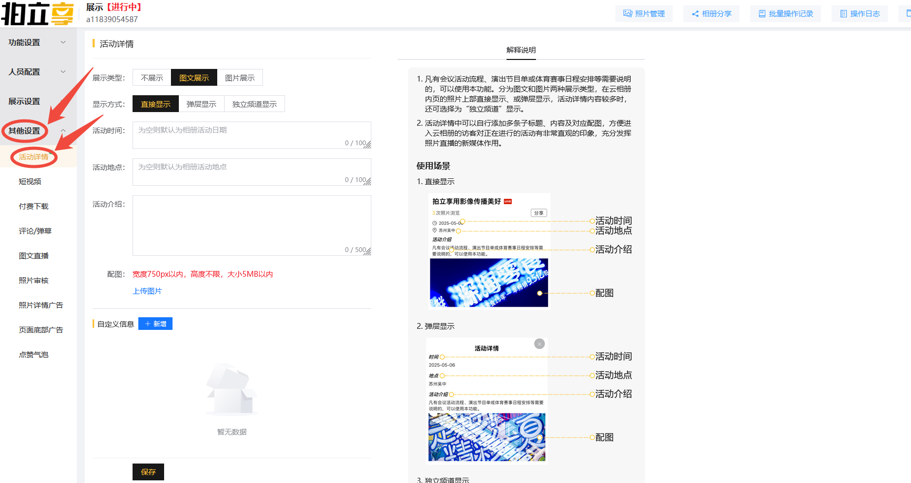Click the empty-data box illustration
911x483 pixels.
coord(232,390)
